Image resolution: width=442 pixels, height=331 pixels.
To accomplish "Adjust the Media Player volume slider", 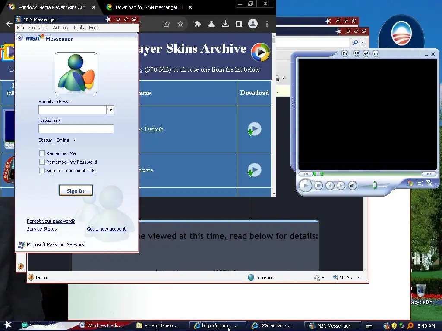I will tap(375, 185).
